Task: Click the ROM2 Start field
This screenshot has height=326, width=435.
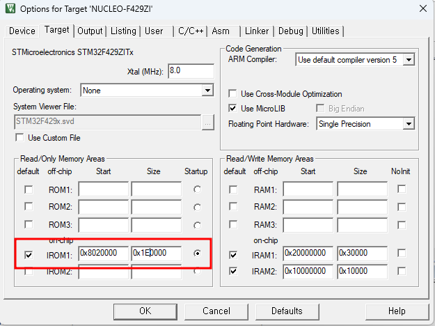Action: pos(104,207)
